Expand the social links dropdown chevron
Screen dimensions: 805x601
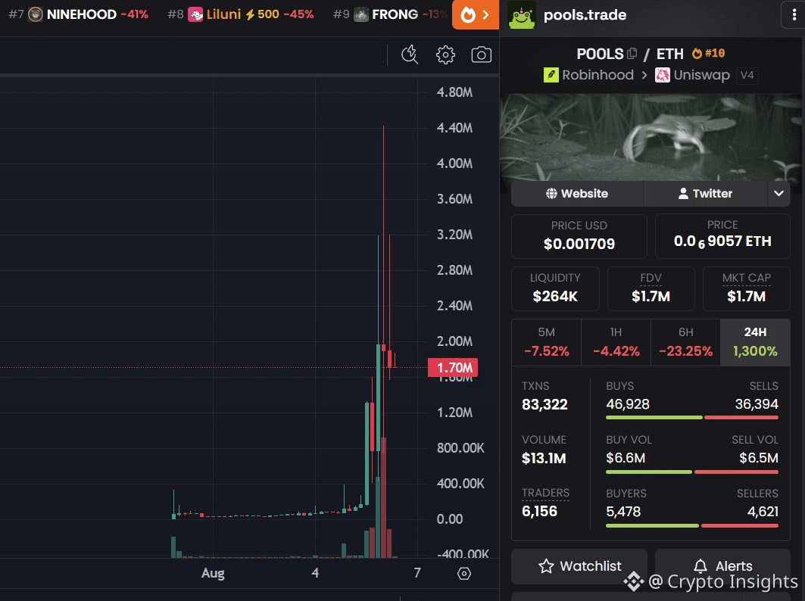778,194
